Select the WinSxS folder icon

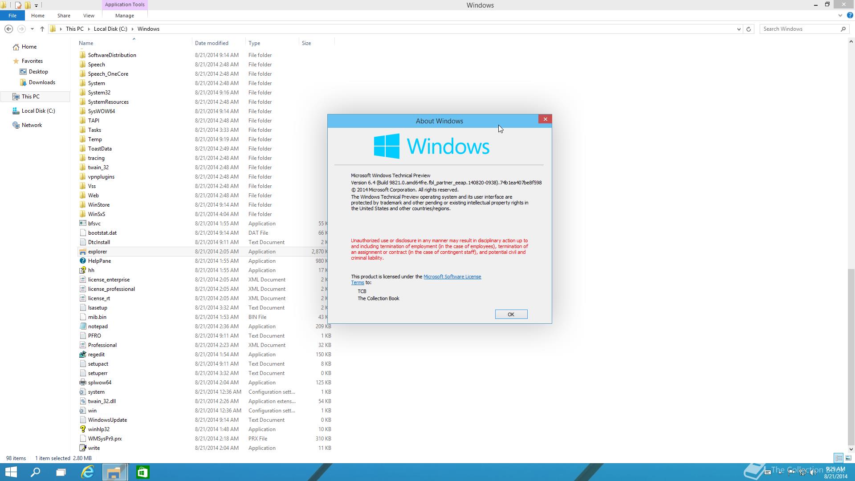82,214
